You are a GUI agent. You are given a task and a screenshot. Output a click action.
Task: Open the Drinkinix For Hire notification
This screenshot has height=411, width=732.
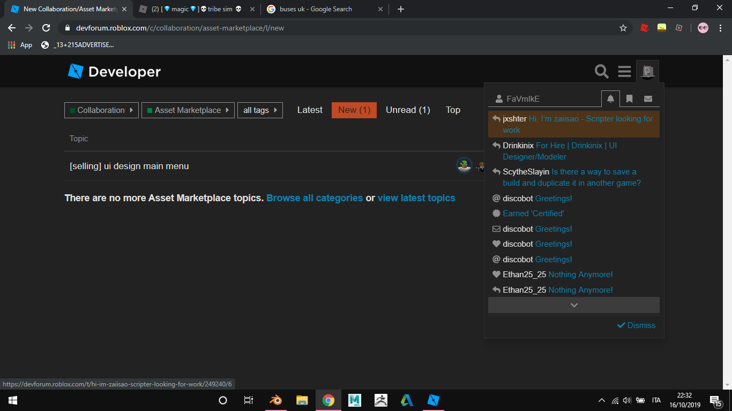coord(574,151)
